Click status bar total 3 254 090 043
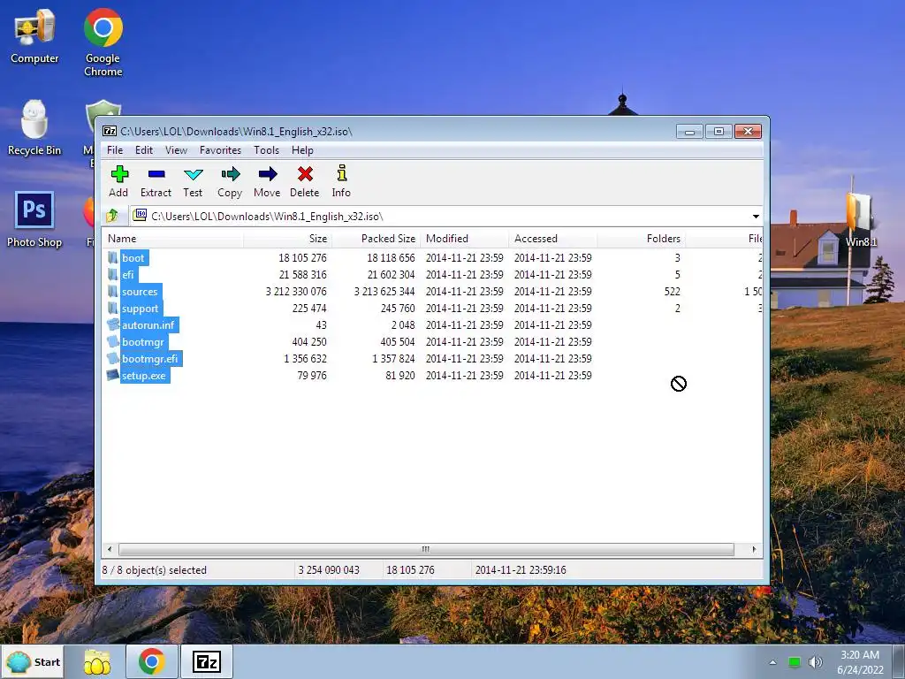Screen dimensions: 905x679 coord(329,570)
